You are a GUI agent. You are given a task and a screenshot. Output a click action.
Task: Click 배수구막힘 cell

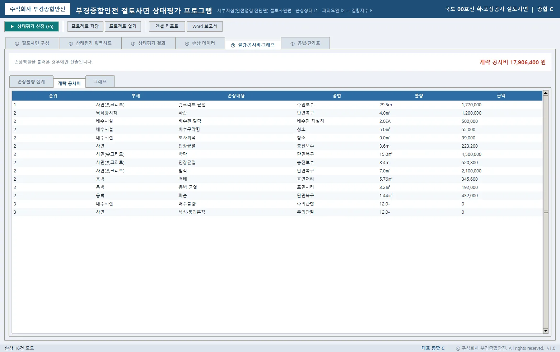[189, 129]
